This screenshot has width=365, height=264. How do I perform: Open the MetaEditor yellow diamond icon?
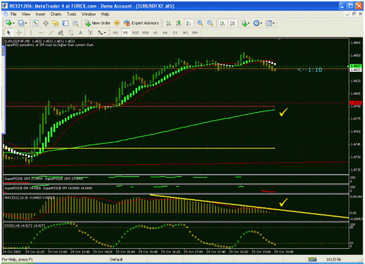pos(117,23)
